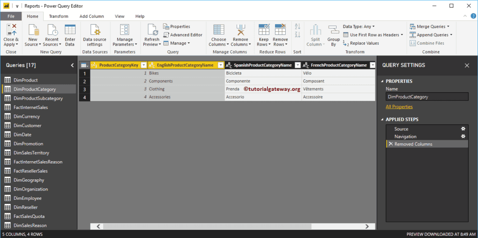Viewport: 478px width, 238px height.
Task: Select the Navigation applied step
Action: click(x=427, y=136)
